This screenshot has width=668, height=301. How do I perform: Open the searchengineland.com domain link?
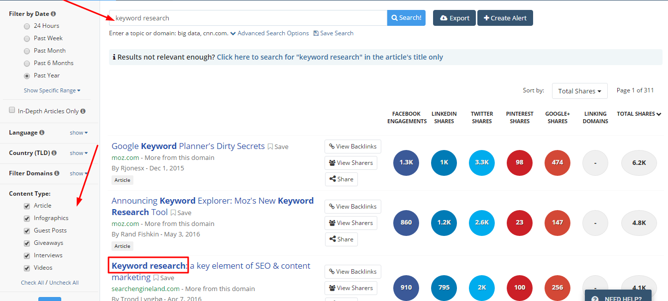coord(145,289)
